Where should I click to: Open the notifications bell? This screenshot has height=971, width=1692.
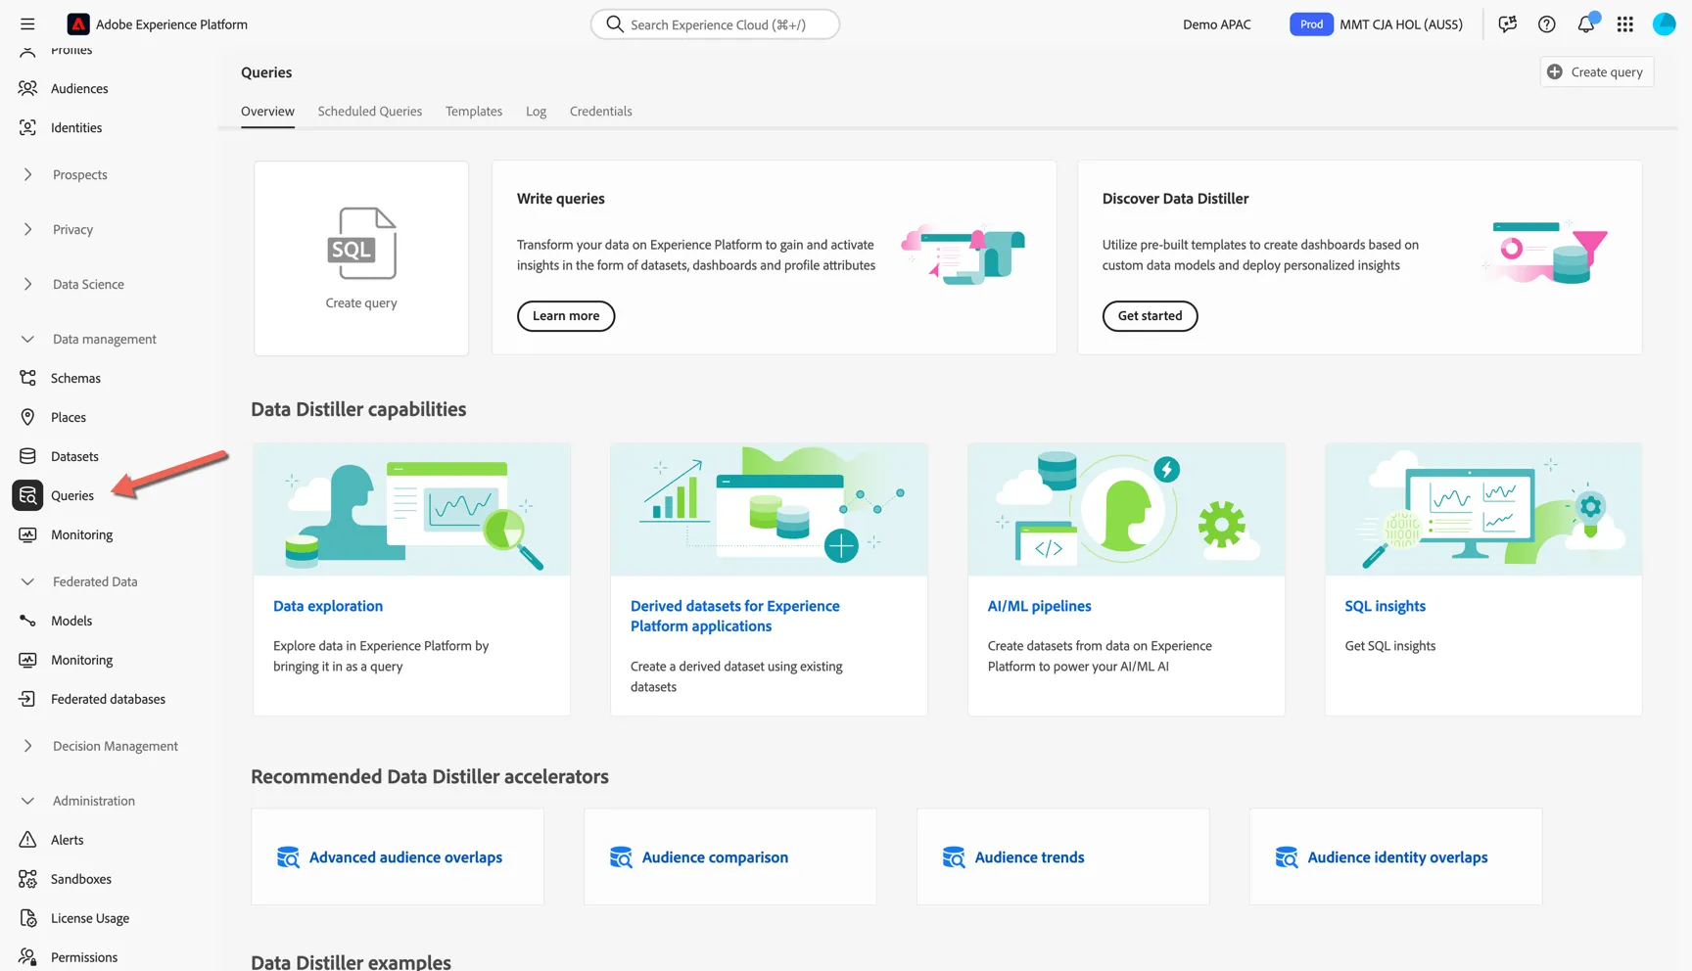point(1586,23)
